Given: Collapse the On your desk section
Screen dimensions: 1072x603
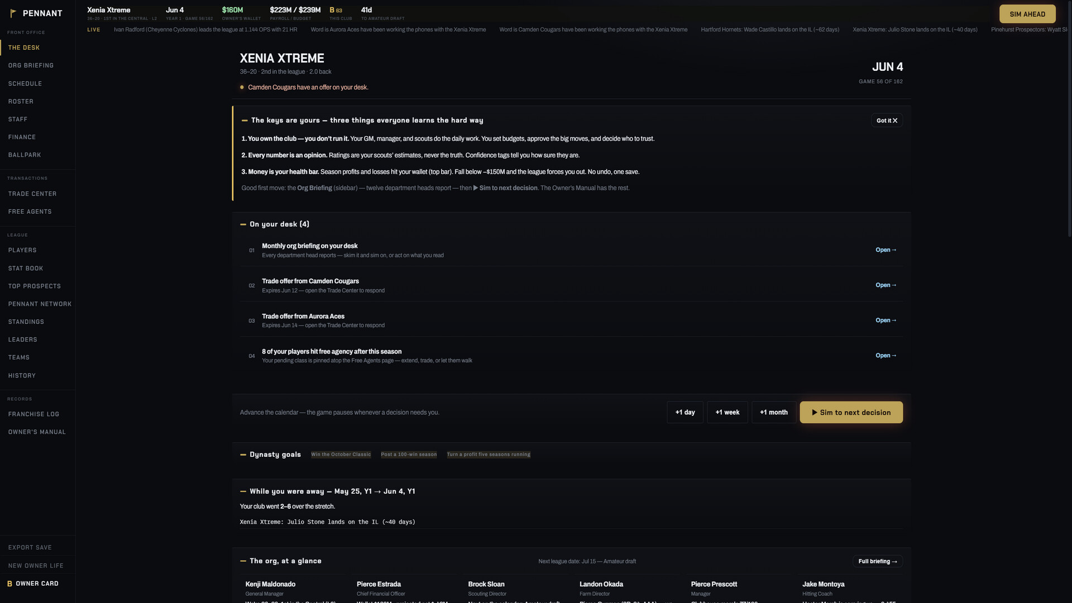Looking at the screenshot, I should [x=243, y=224].
